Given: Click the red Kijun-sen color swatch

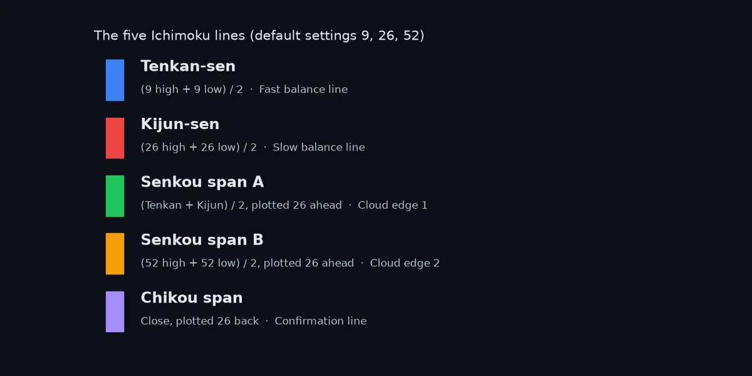Looking at the screenshot, I should point(115,138).
